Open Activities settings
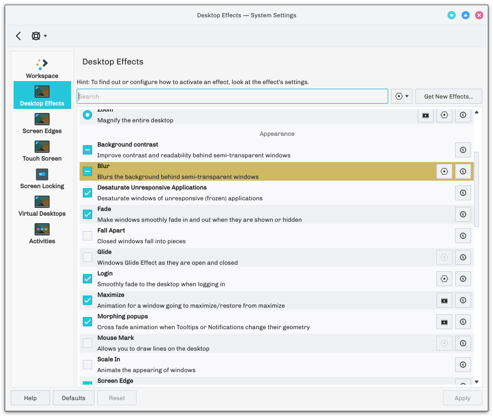The width and height of the screenshot is (493, 416). (42, 233)
